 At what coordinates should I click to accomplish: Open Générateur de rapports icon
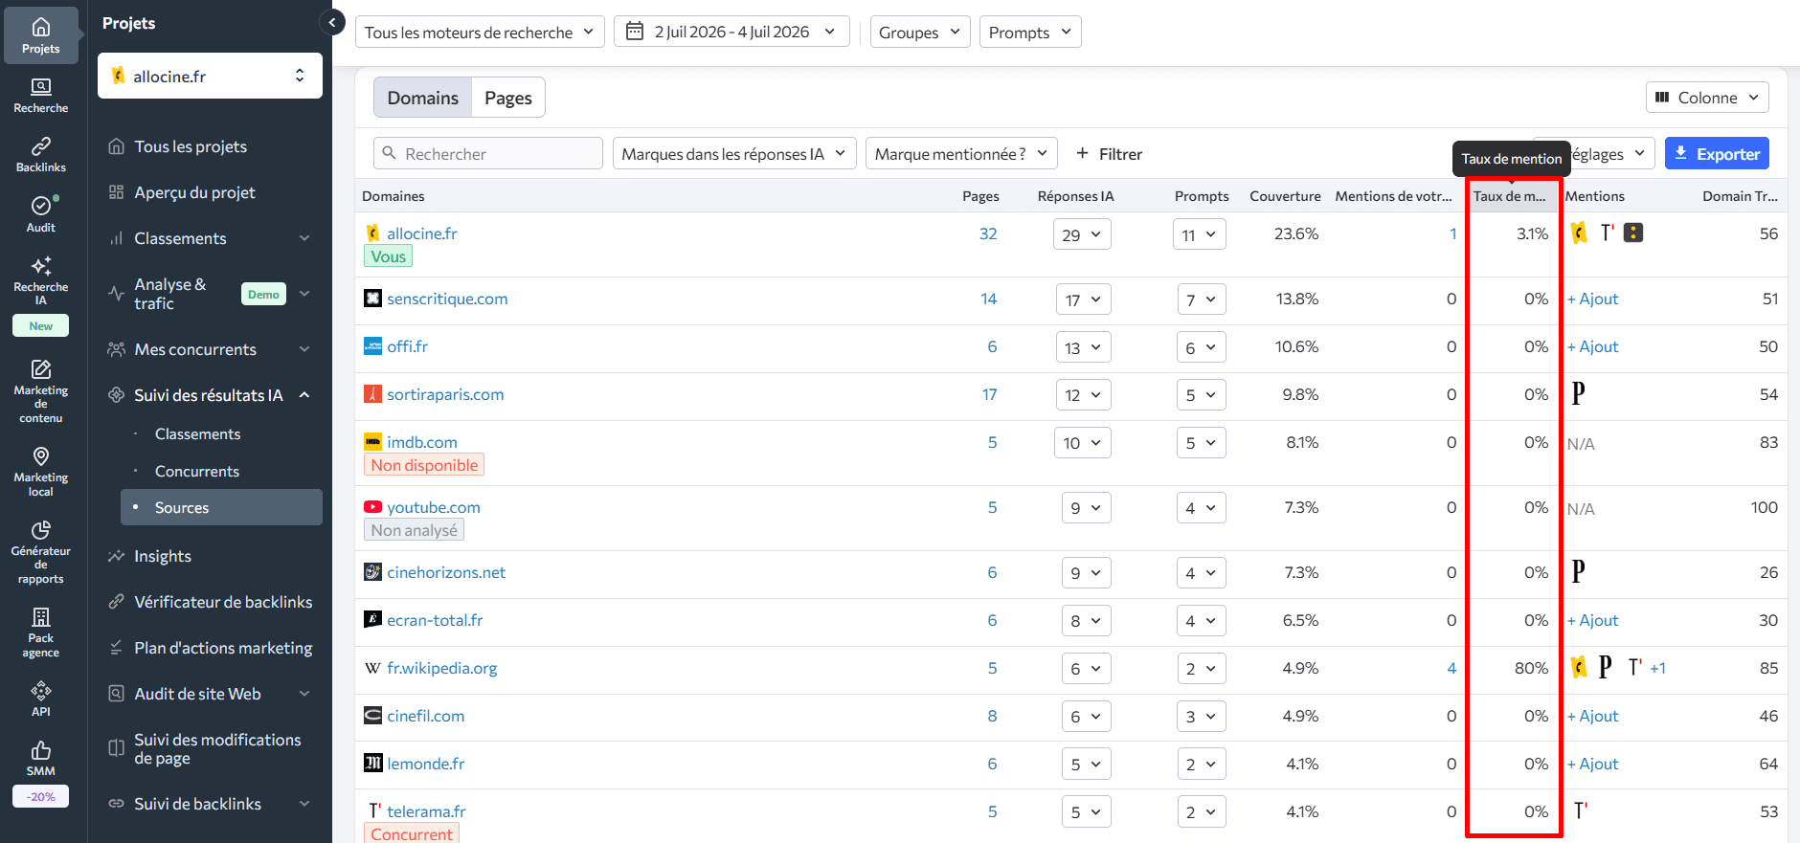(41, 530)
